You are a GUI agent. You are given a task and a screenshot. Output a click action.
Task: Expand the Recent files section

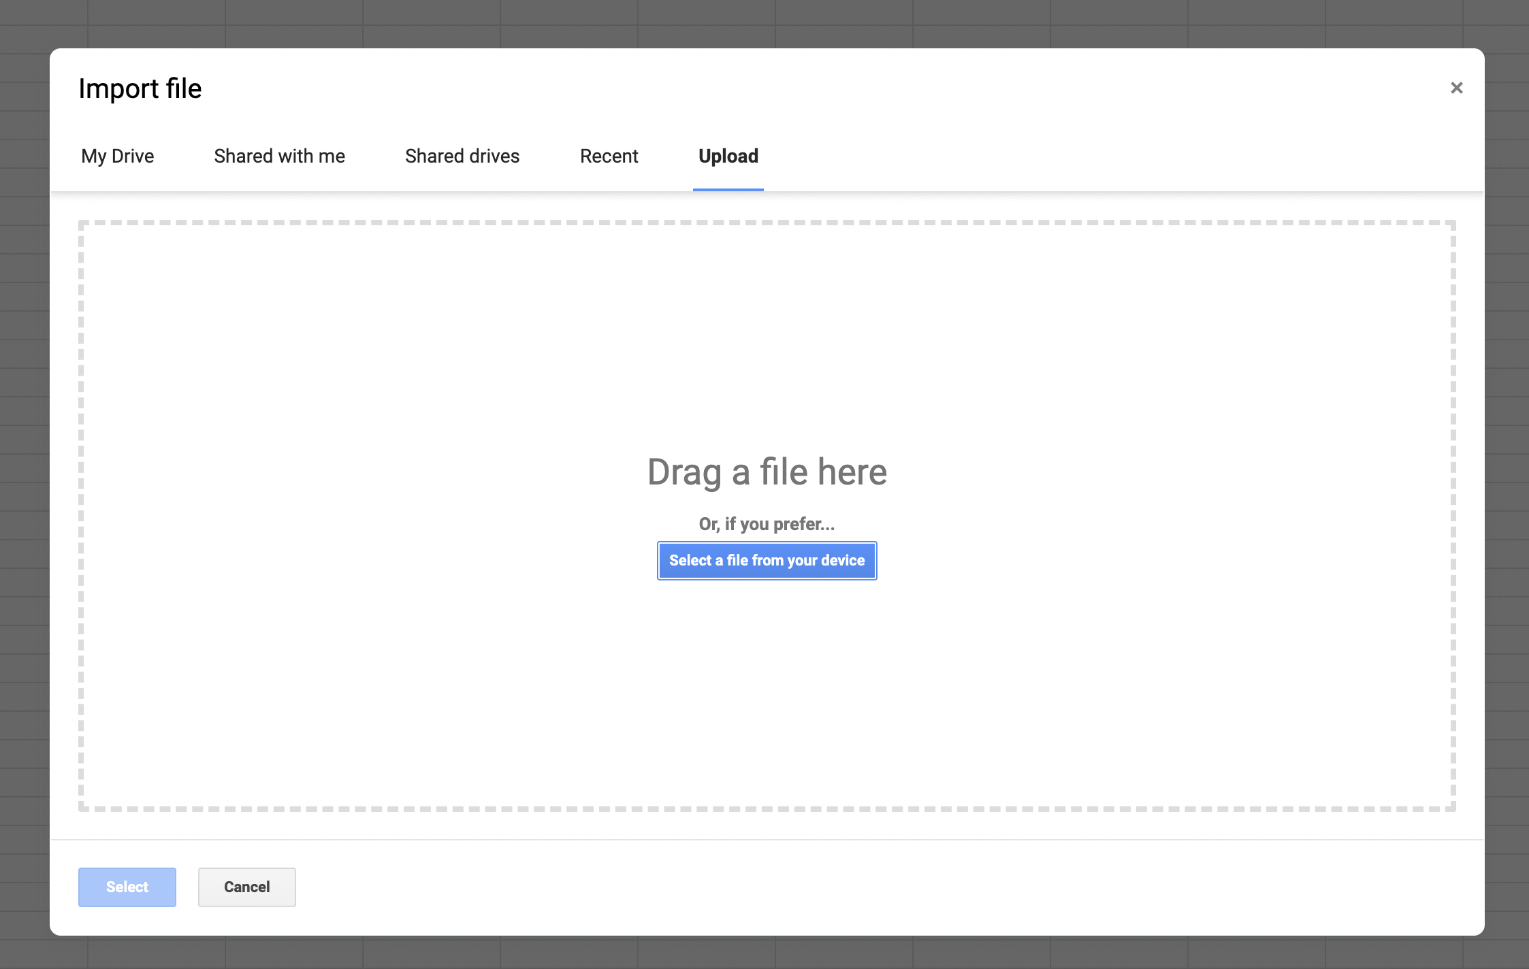pos(609,156)
